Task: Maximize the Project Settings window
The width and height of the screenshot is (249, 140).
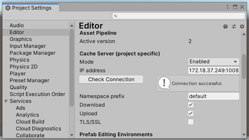Action: [235, 7]
